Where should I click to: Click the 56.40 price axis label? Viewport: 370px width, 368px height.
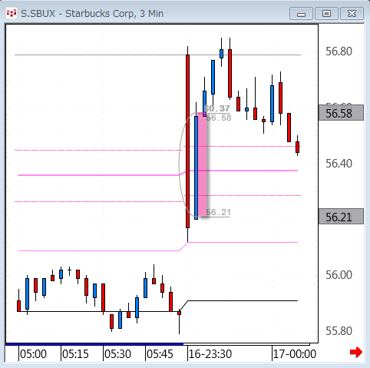coord(339,164)
